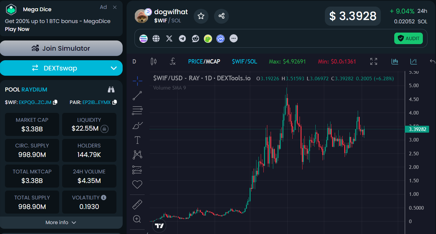Select the pattern drawing tool
Viewport: 436px width, 234px height.
point(137,155)
